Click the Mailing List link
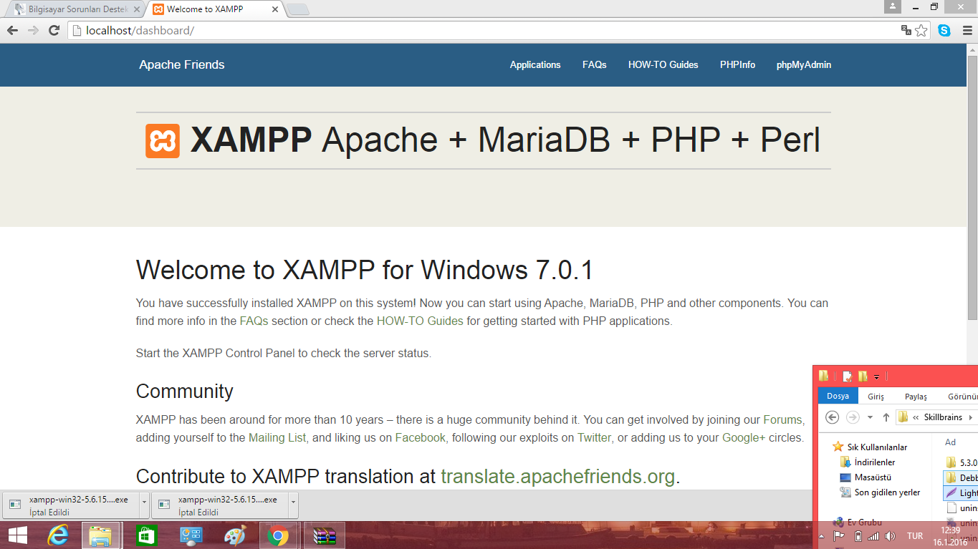The height and width of the screenshot is (549, 978). (277, 437)
